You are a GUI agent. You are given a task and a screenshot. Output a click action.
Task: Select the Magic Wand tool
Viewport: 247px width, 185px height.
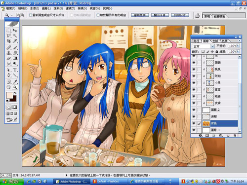(x=15, y=36)
